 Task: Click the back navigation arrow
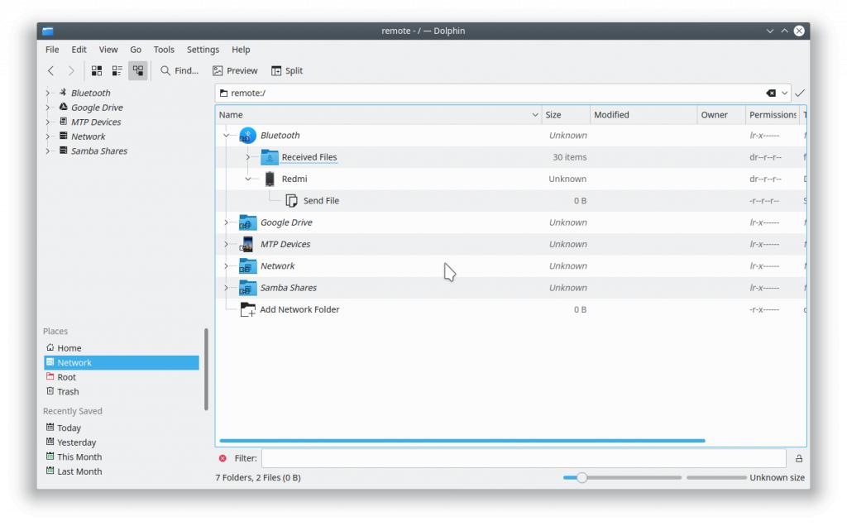[51, 71]
